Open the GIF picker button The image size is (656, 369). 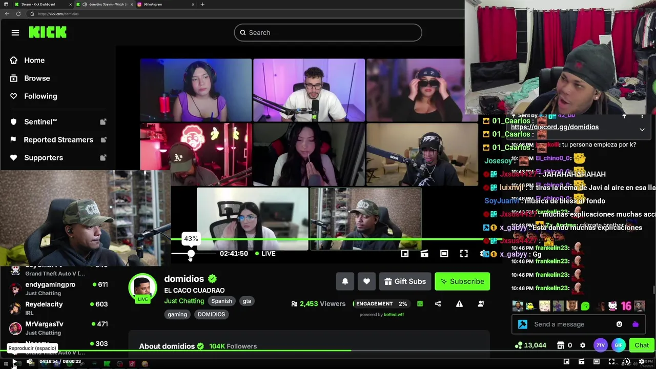(x=619, y=345)
